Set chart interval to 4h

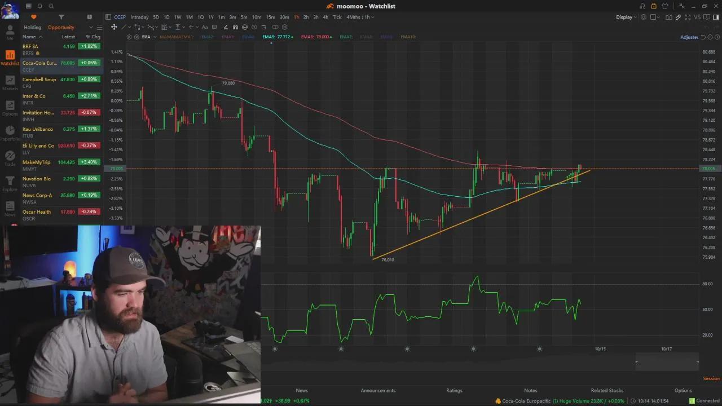tap(325, 17)
